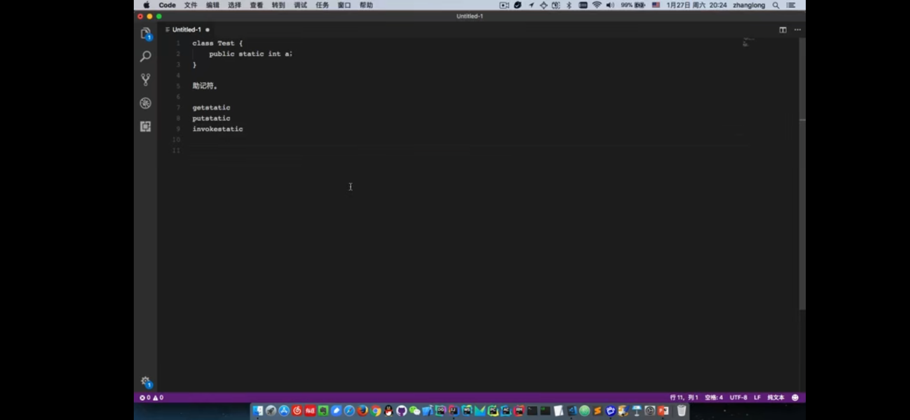Click the editor vertical scrollbar
Image resolution: width=910 pixels, height=420 pixels.
pyautogui.click(x=802, y=175)
